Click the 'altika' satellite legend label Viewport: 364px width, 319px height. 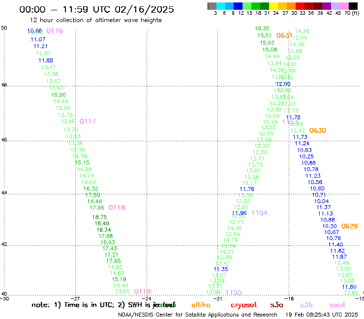tap(201, 305)
